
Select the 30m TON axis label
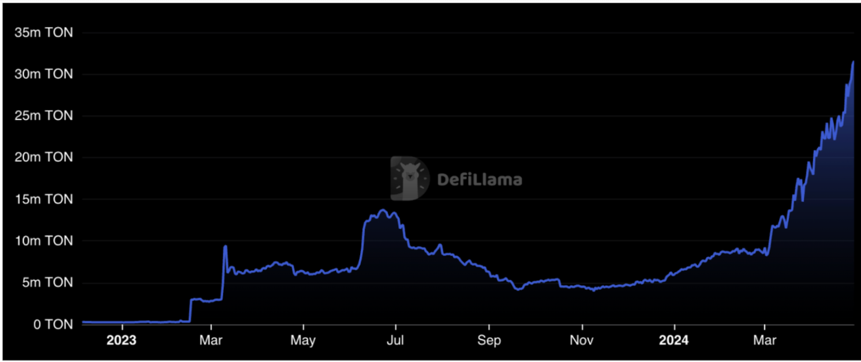coord(44,74)
